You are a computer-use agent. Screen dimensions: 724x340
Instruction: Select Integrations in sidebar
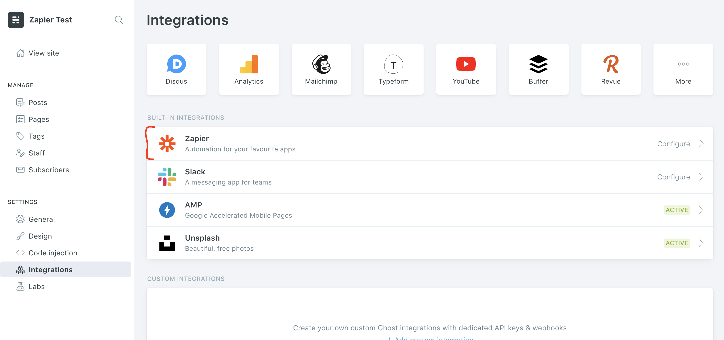65,269
